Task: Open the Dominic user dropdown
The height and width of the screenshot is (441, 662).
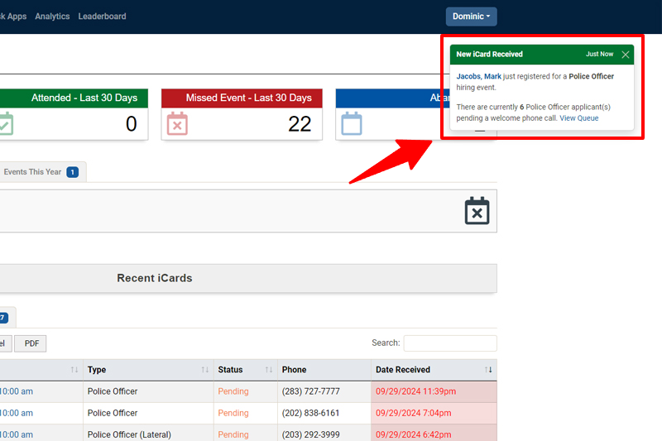Action: tap(471, 17)
